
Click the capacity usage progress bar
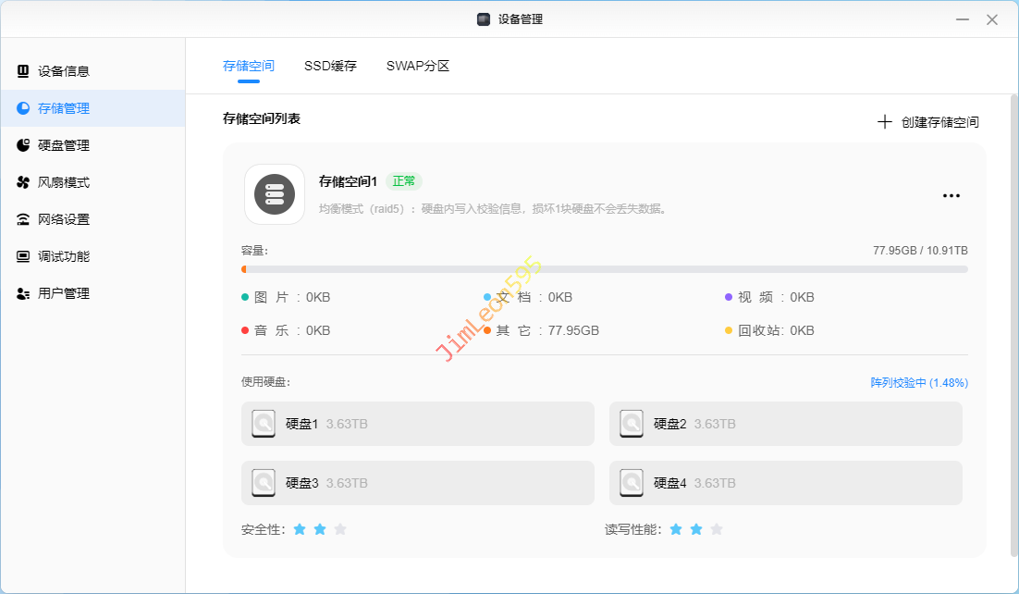pos(604,269)
